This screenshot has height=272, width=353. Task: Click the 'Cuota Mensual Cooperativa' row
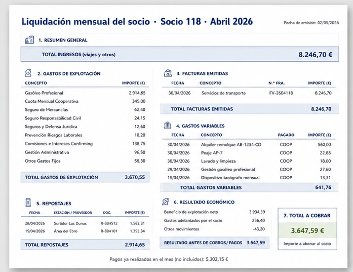click(85, 101)
